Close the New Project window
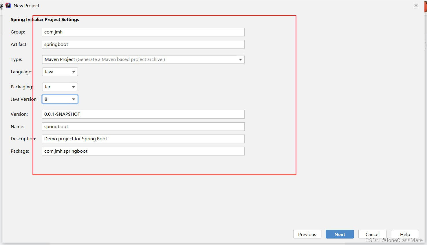 coord(416,5)
